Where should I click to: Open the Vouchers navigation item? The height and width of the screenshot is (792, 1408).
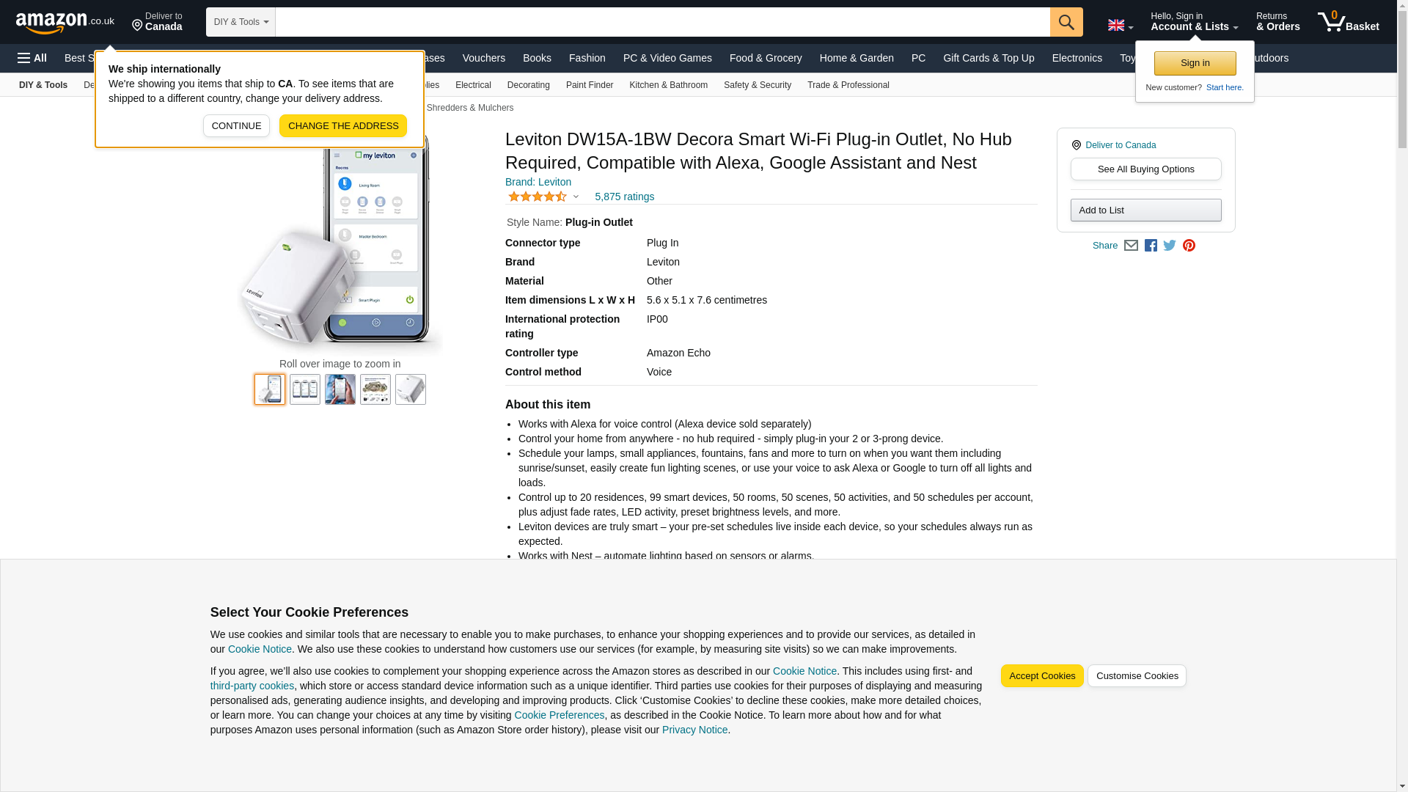click(x=483, y=58)
